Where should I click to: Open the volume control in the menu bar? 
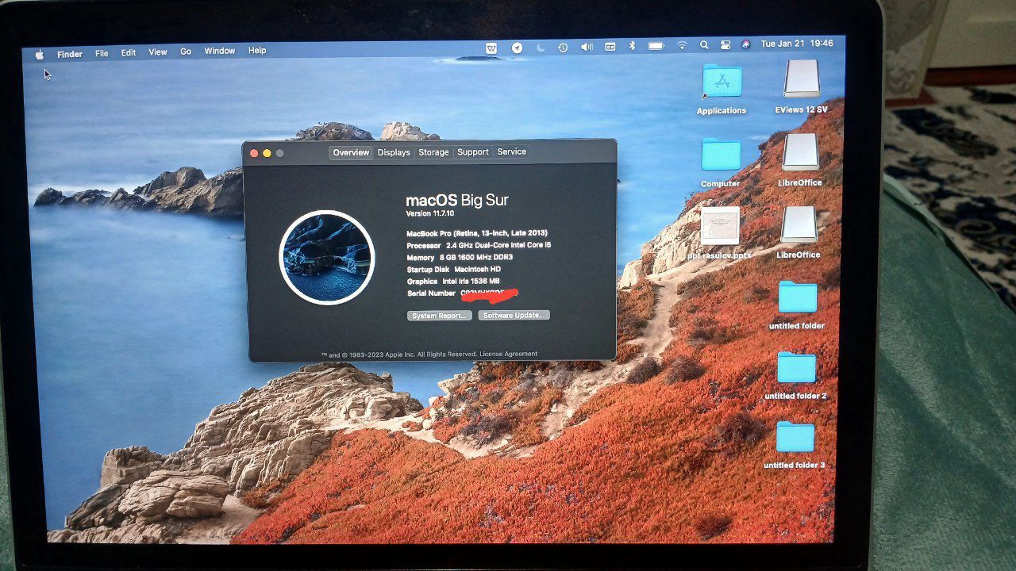[x=587, y=47]
